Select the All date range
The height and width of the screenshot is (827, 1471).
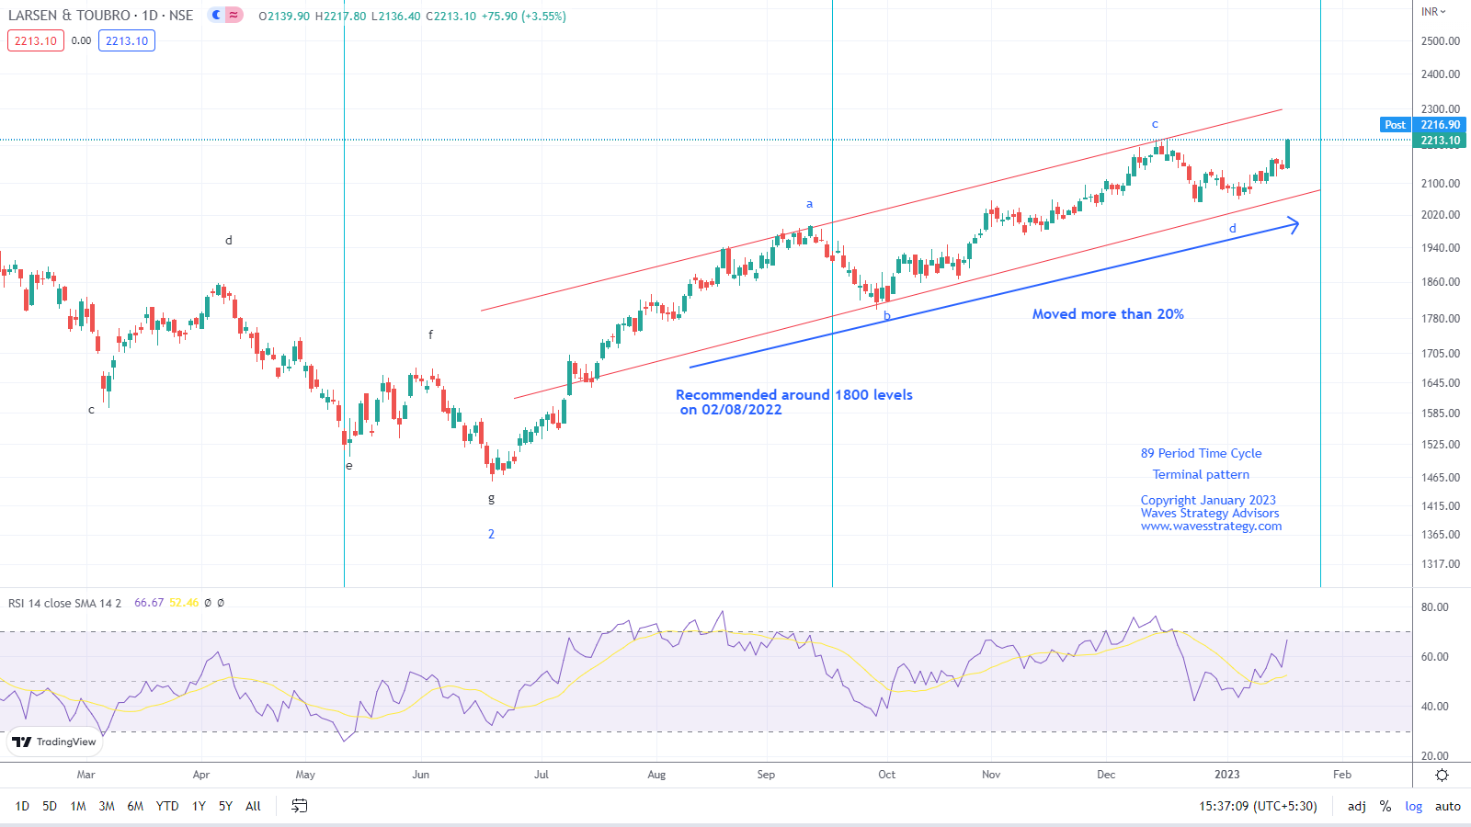click(x=254, y=806)
